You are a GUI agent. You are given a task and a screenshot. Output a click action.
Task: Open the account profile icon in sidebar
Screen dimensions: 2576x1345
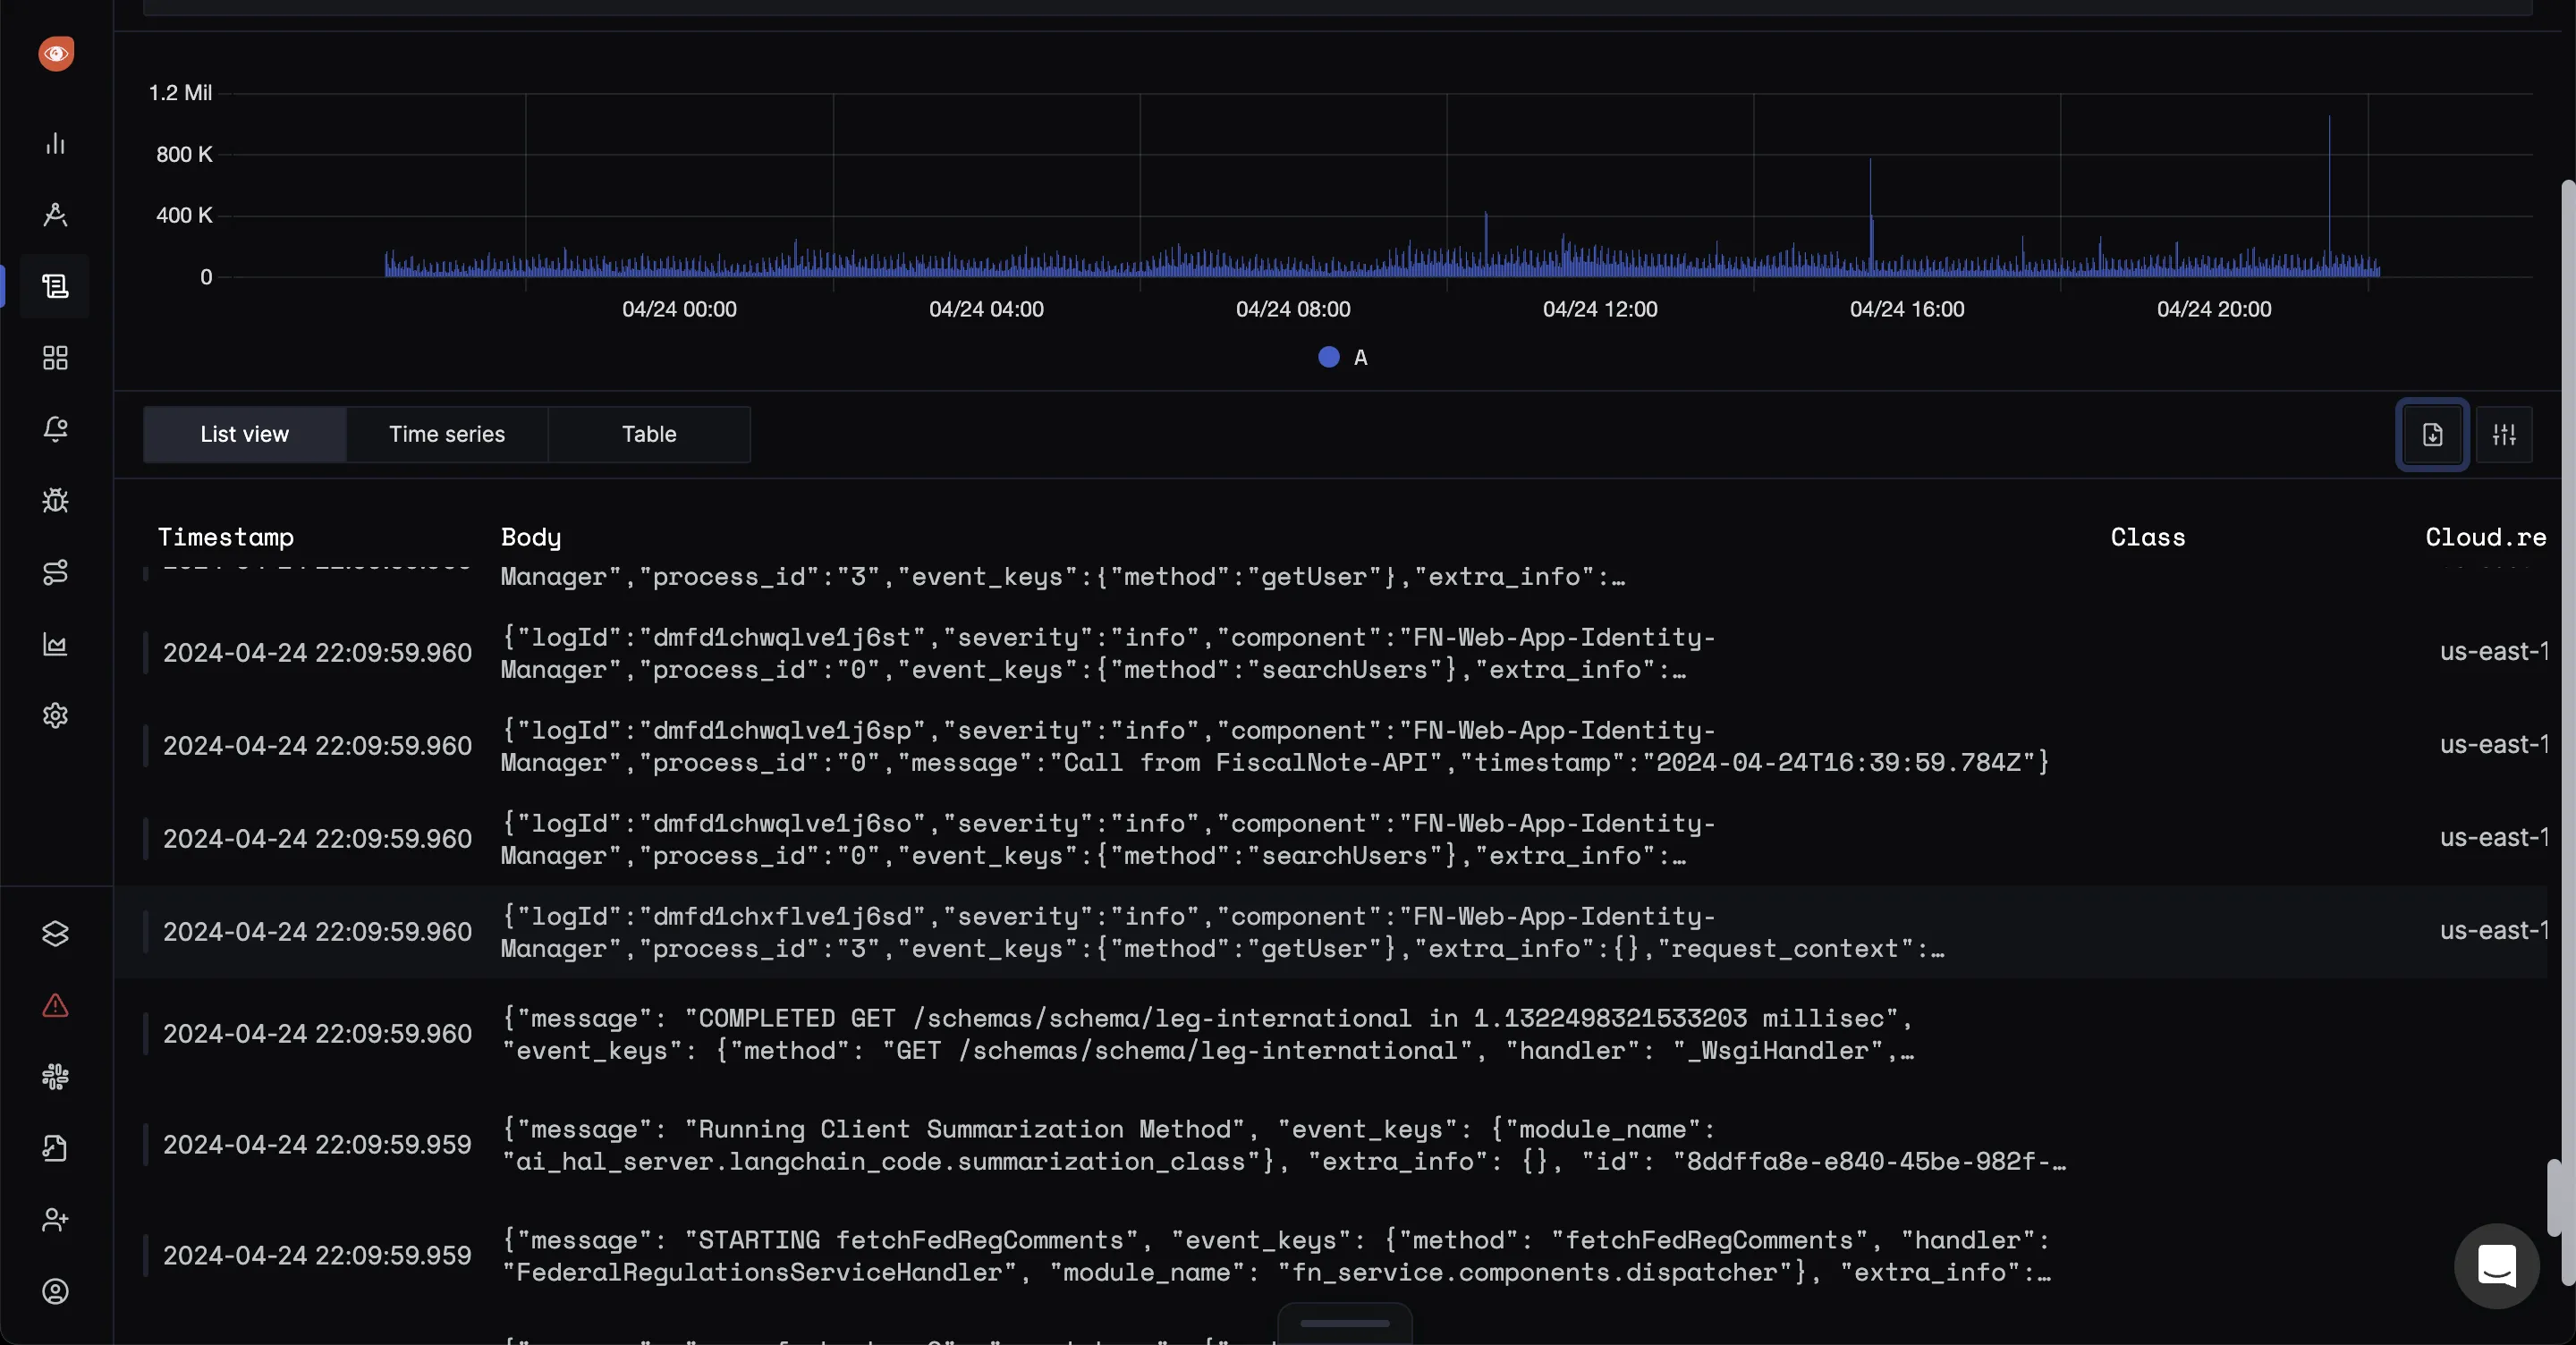click(x=55, y=1292)
